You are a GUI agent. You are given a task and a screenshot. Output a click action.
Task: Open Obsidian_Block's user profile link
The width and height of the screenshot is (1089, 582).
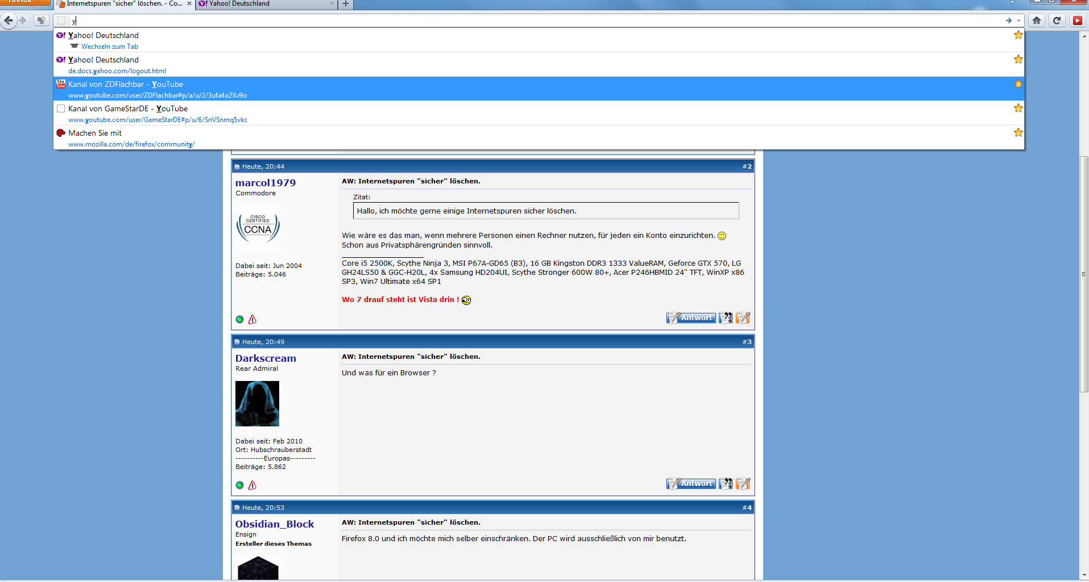click(275, 524)
